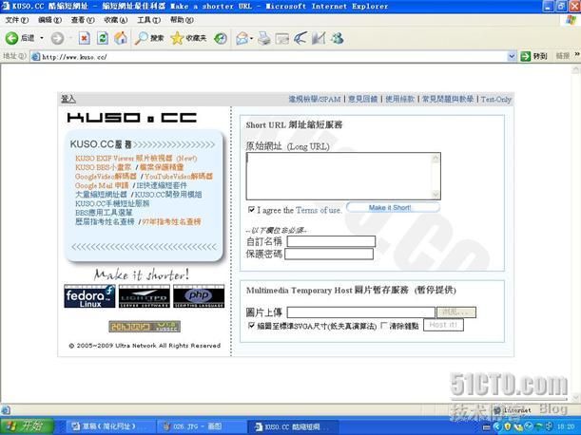581x435 pixels.
Task: Open the Google Mail 申請 link
Action: (102, 185)
